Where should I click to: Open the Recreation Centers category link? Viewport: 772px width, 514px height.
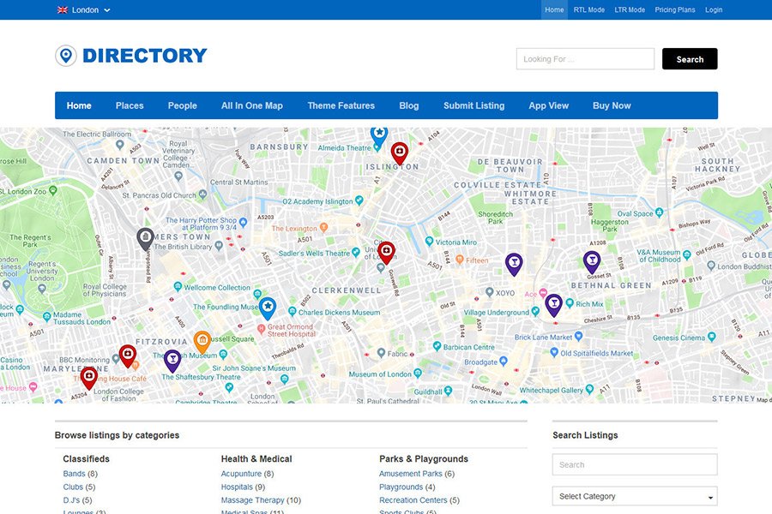413,500
